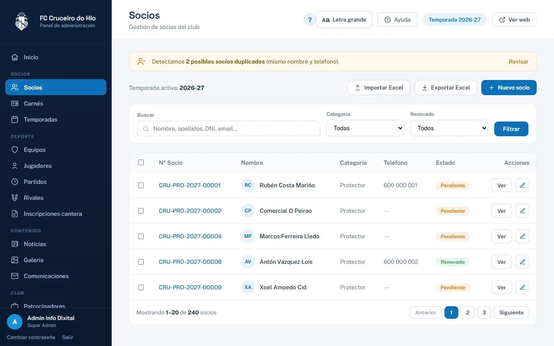The width and height of the screenshot is (554, 346).
Task: Click the duplicate members warning icon
Action: coord(142,61)
